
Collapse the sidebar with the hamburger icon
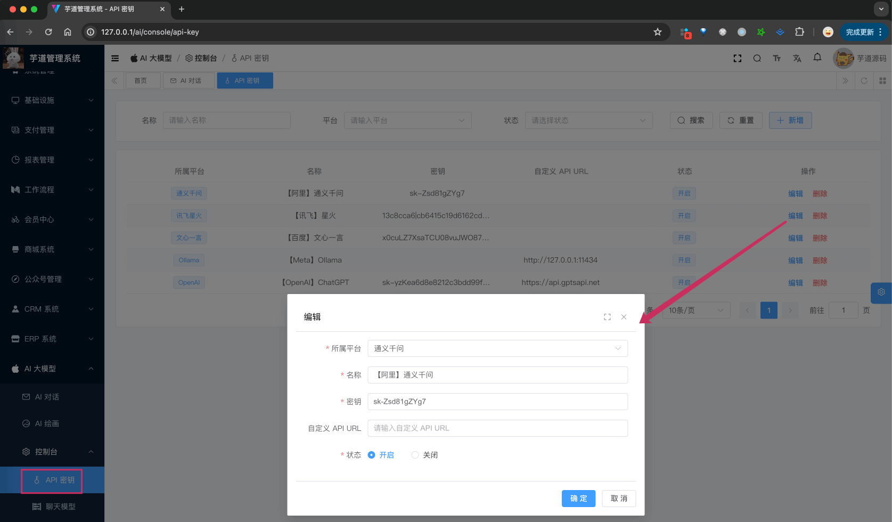(115, 58)
